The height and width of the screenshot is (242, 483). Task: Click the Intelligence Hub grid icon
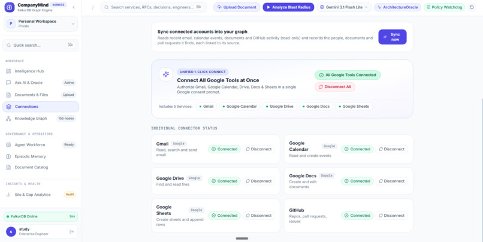(8, 71)
